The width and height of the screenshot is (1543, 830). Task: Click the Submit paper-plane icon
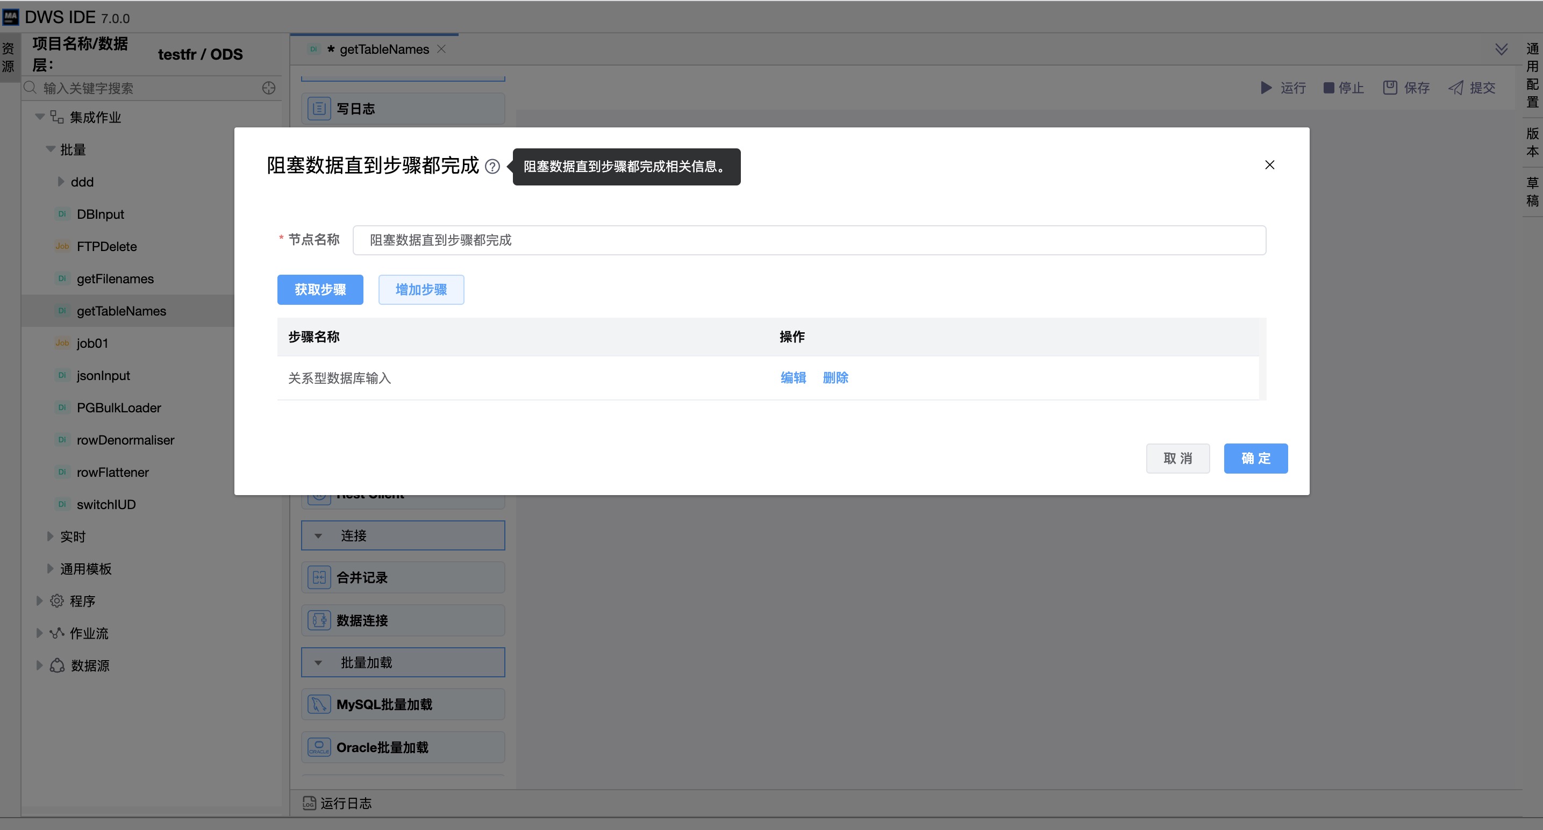coord(1455,88)
